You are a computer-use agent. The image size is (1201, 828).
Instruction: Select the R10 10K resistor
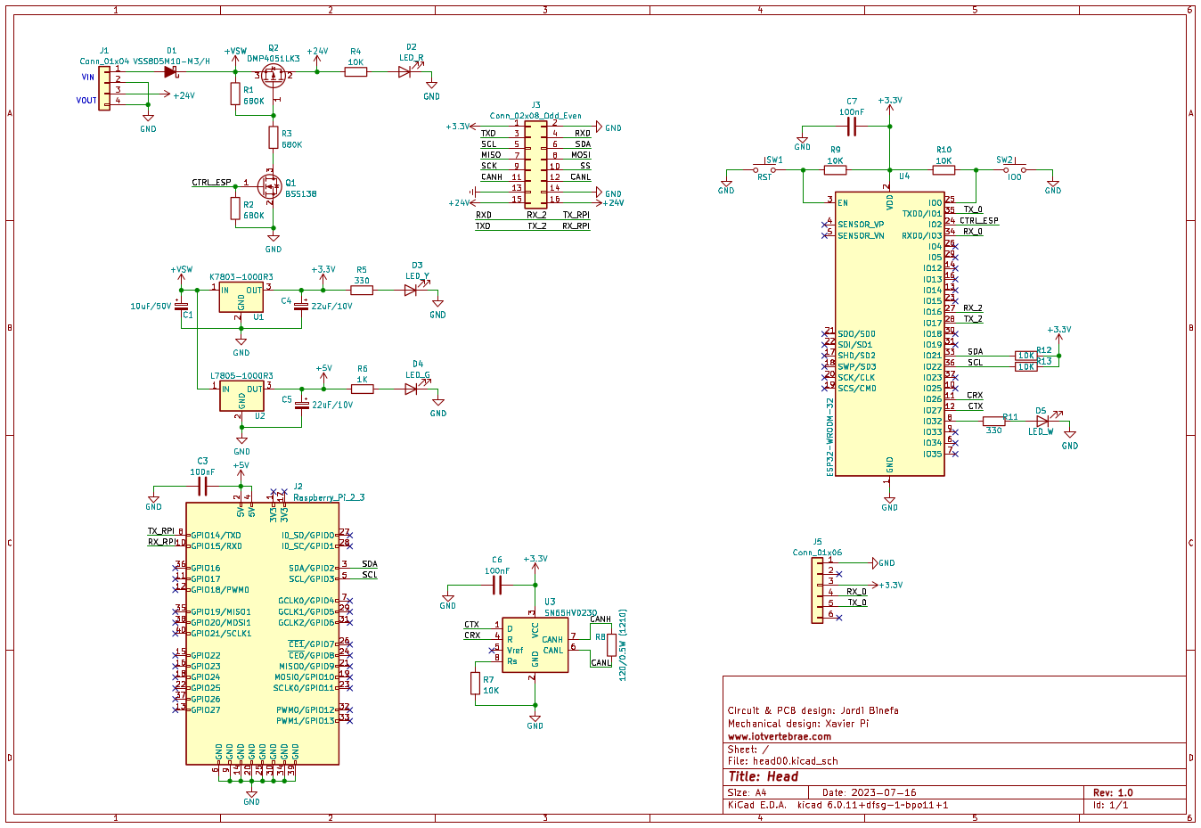point(944,169)
